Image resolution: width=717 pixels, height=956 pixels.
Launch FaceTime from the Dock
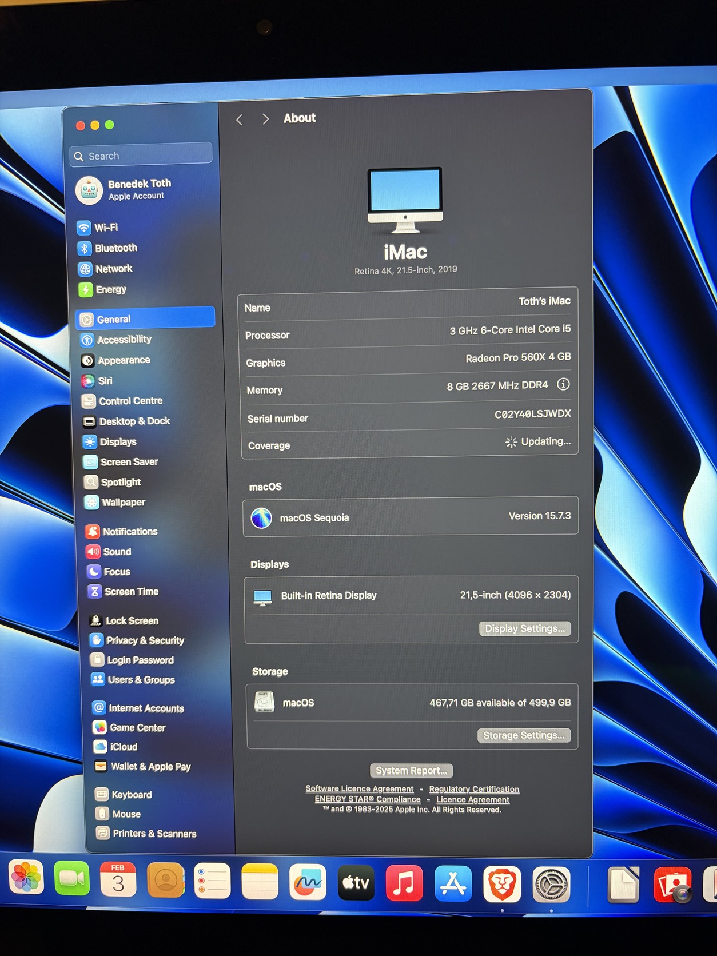click(x=72, y=878)
